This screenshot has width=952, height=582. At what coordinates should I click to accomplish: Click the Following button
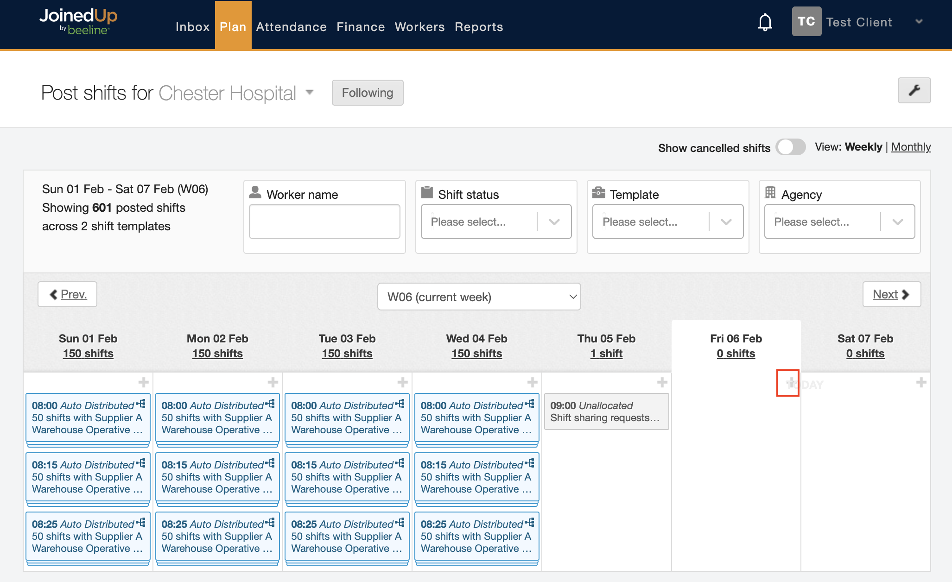(x=367, y=93)
